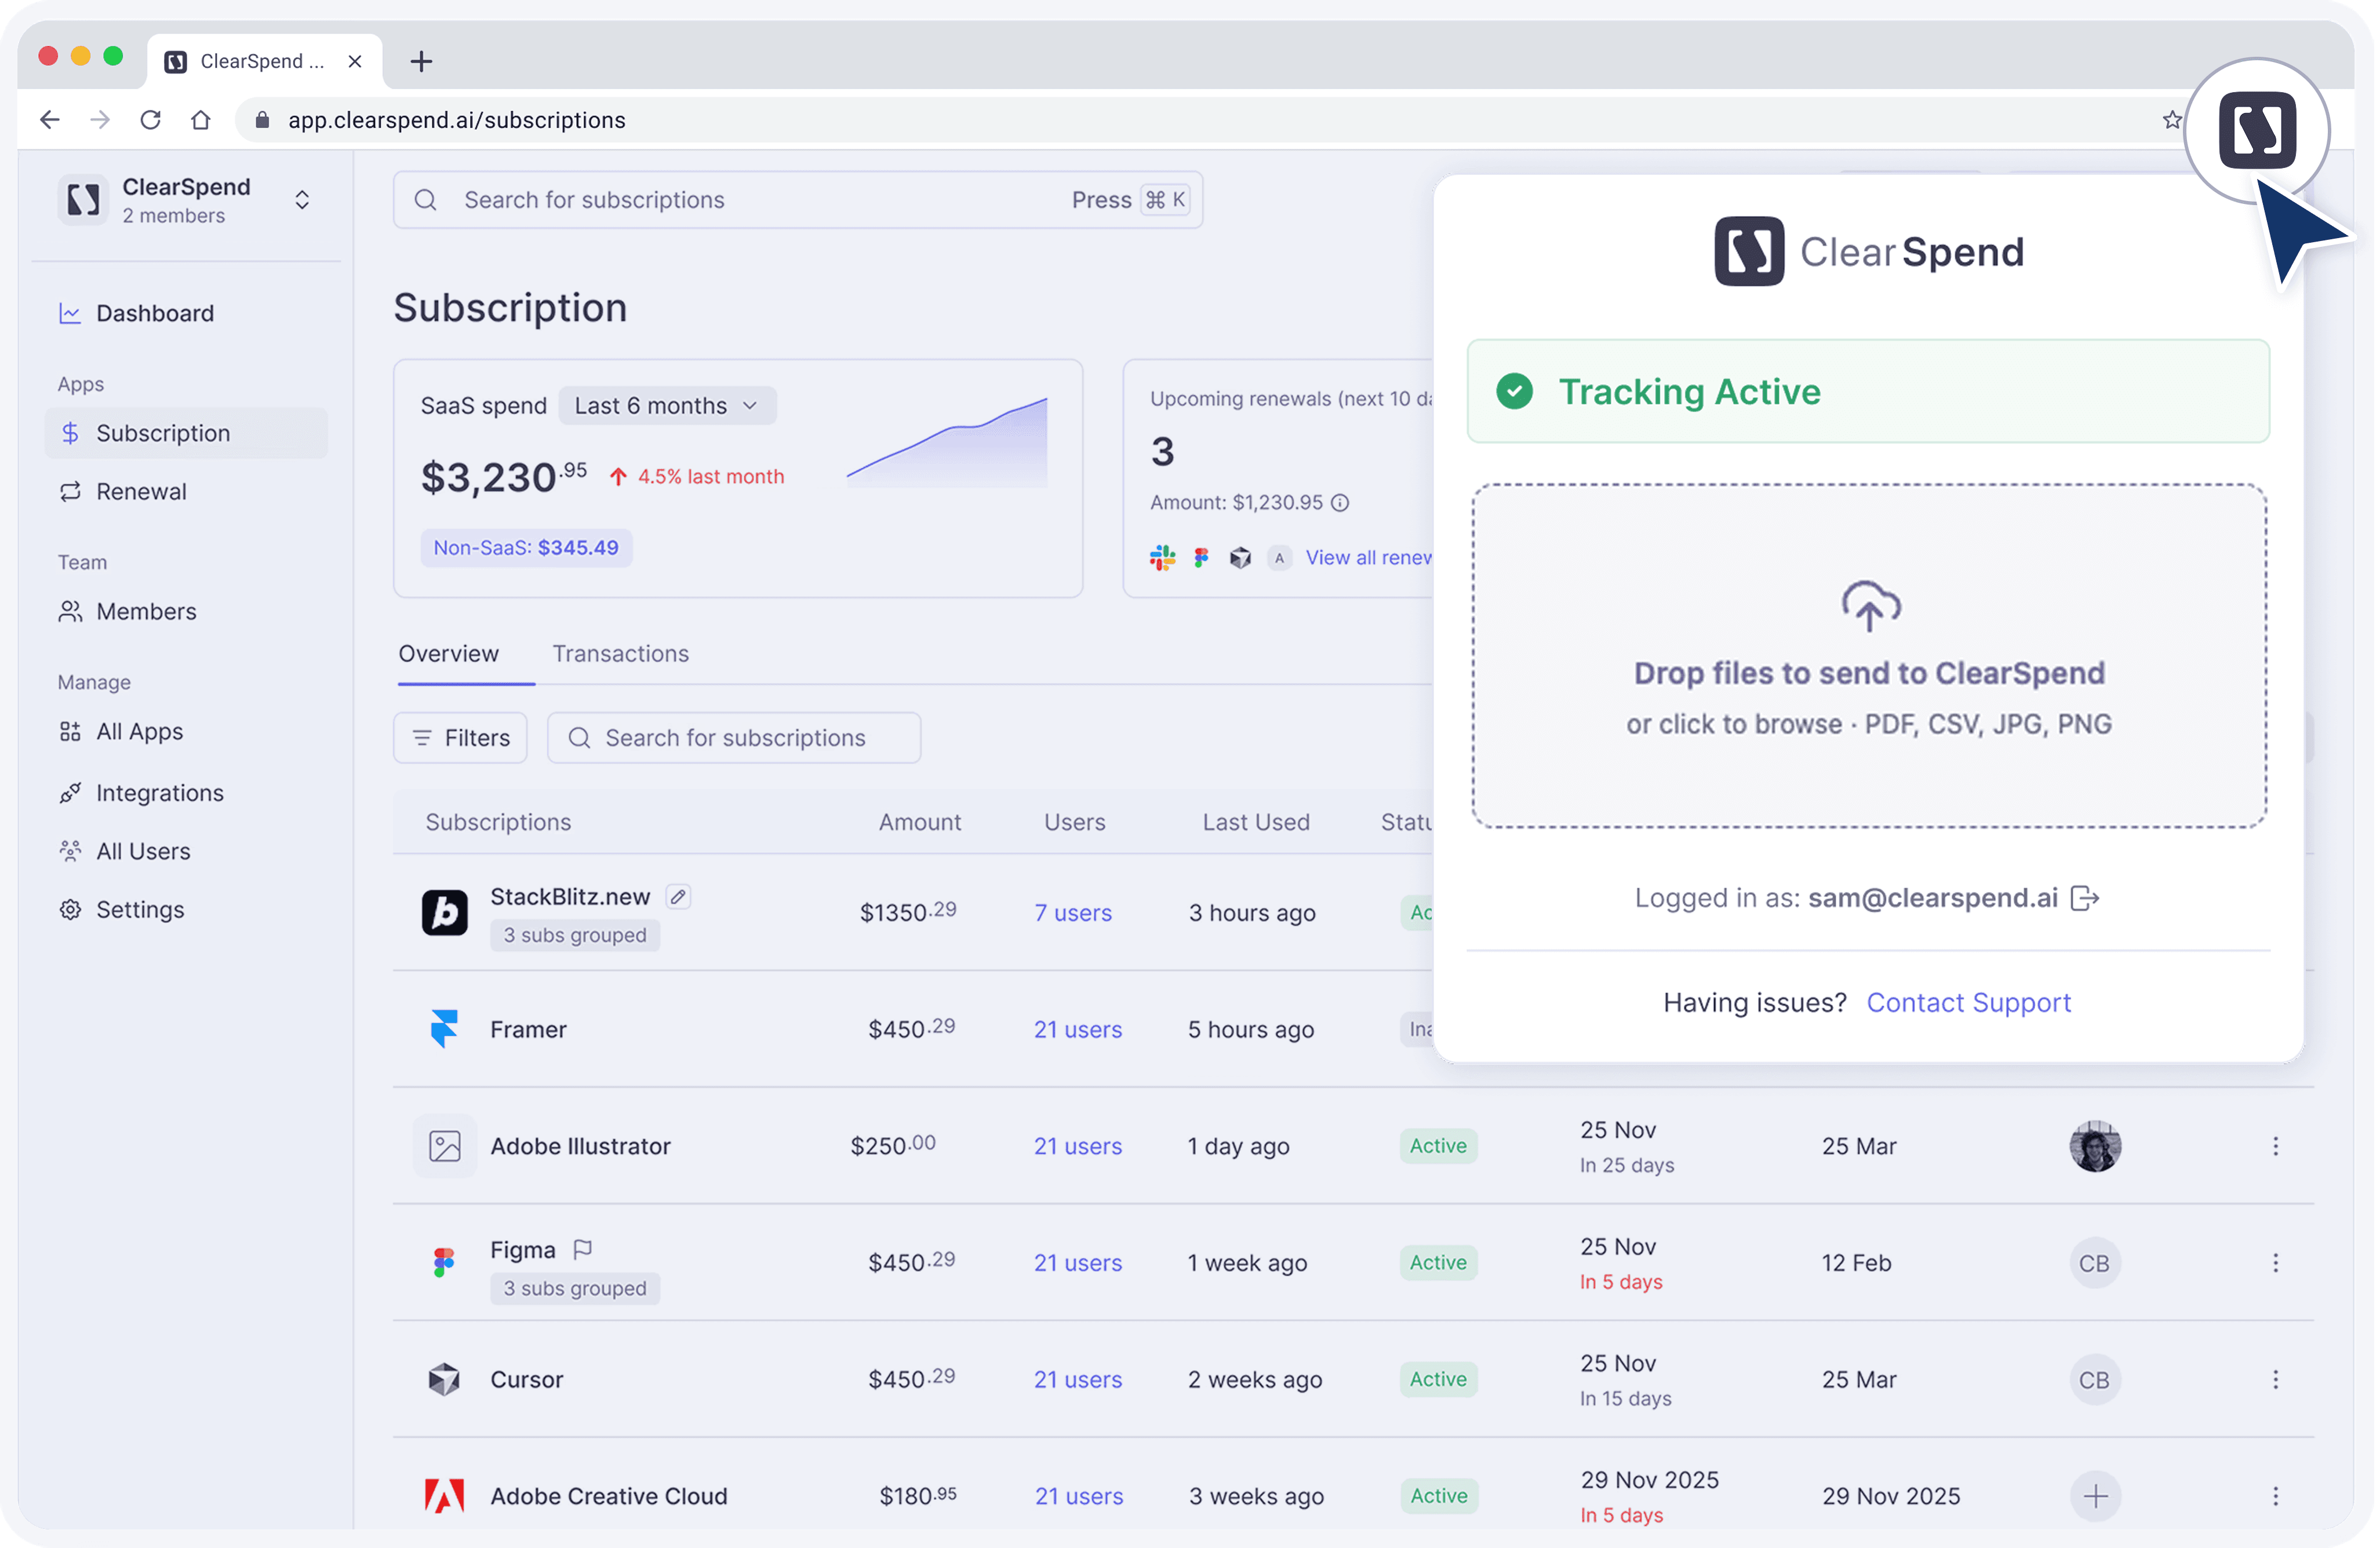Screen dimensions: 2380x1548
Task: Click the Adobe Illustrator owner avatar
Action: 2094,1145
